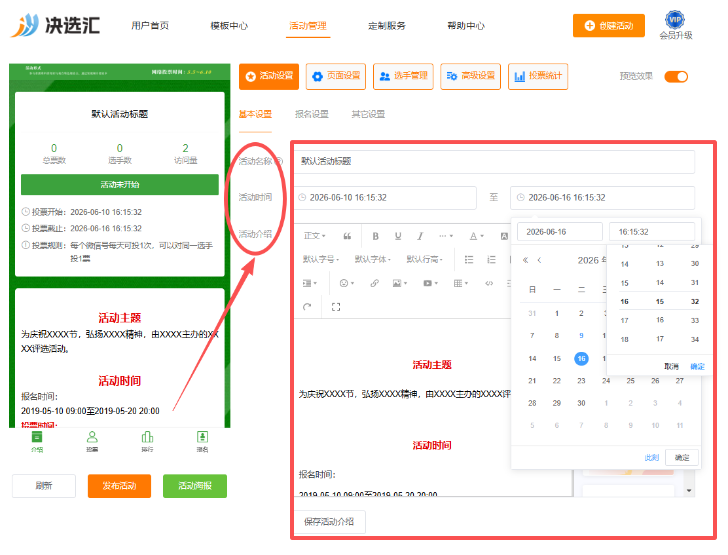
Task: Open the 默认行高 line height dropdown
Action: click(x=425, y=259)
